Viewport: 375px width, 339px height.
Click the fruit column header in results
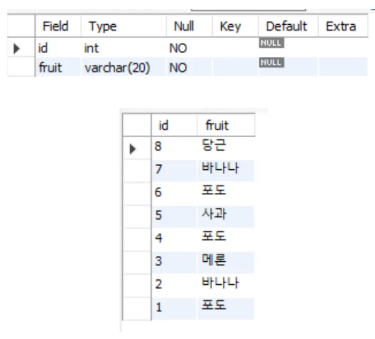226,125
